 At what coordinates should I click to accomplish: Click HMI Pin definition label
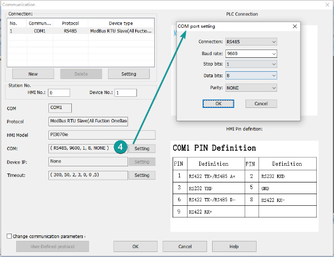pos(244,129)
